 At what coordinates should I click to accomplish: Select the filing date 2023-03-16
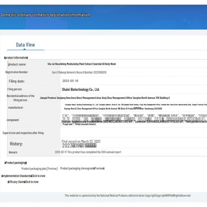[70, 81]
